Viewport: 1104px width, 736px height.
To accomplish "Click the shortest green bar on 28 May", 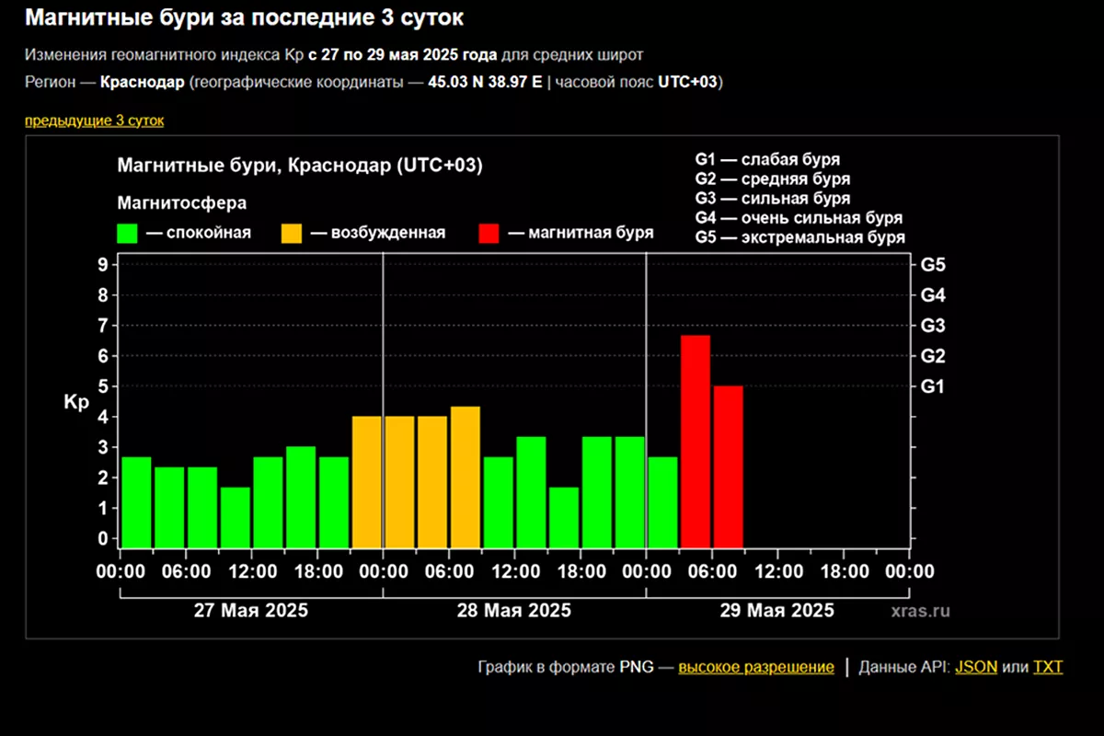I will tap(564, 517).
